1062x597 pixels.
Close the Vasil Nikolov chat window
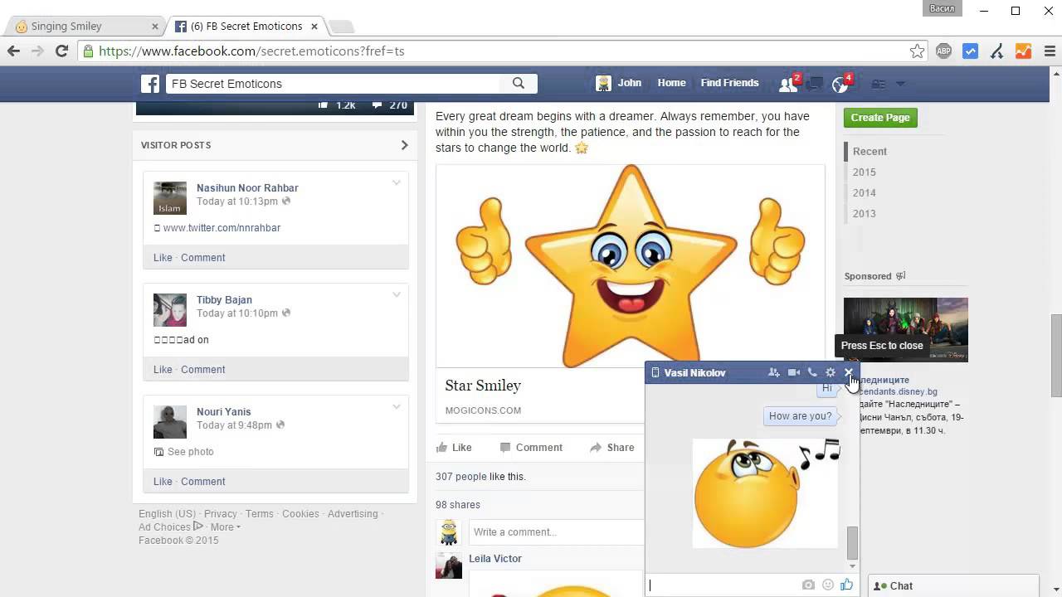pyautogui.click(x=848, y=373)
